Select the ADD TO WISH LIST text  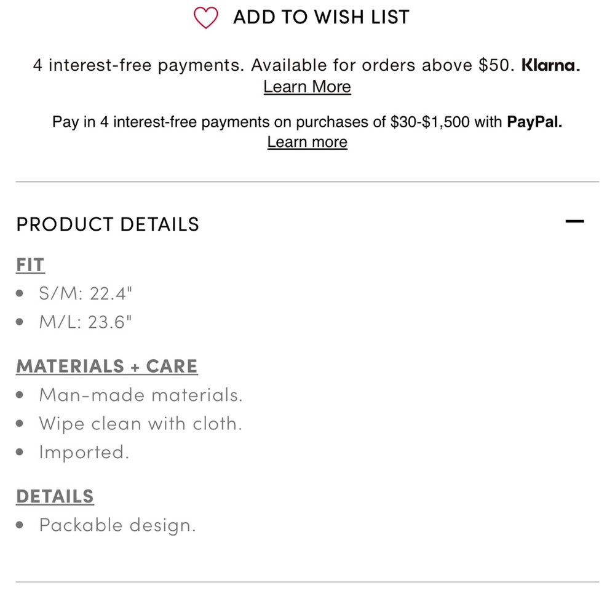point(321,17)
